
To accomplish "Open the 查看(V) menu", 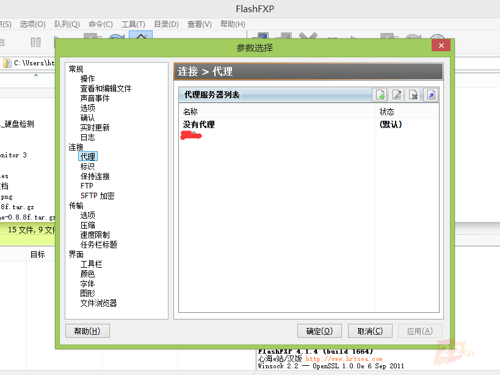I will [199, 24].
